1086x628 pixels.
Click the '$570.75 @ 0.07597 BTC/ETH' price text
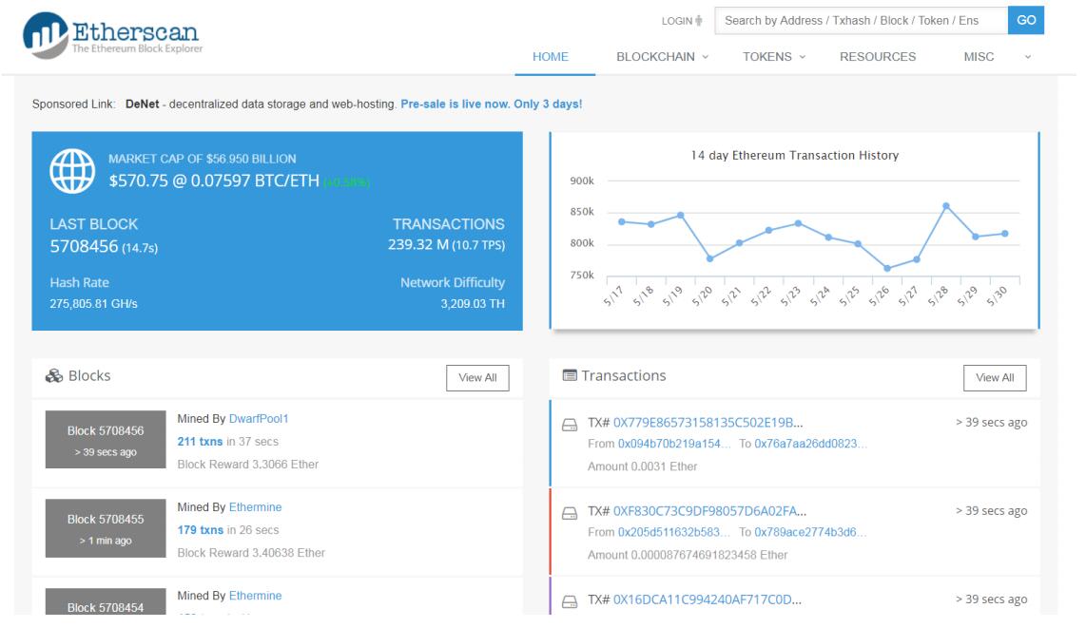214,181
